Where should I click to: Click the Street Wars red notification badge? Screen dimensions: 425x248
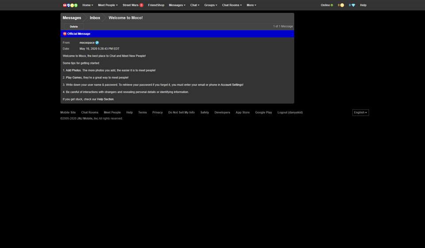(142, 5)
